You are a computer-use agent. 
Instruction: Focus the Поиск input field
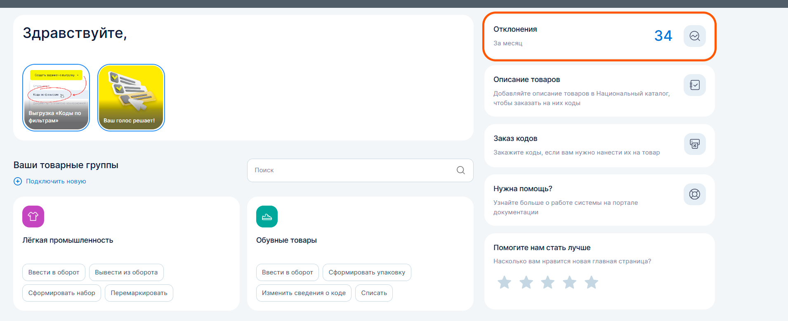[x=360, y=170]
